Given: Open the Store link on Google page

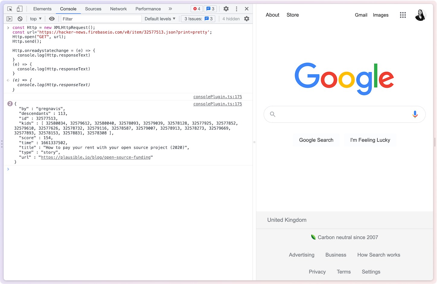Looking at the screenshot, I should coord(293,15).
